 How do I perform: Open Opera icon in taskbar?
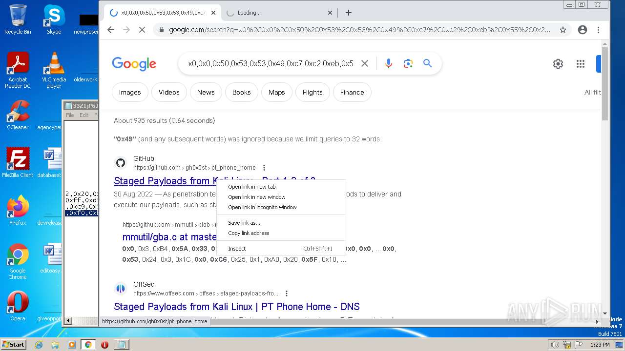point(104,345)
